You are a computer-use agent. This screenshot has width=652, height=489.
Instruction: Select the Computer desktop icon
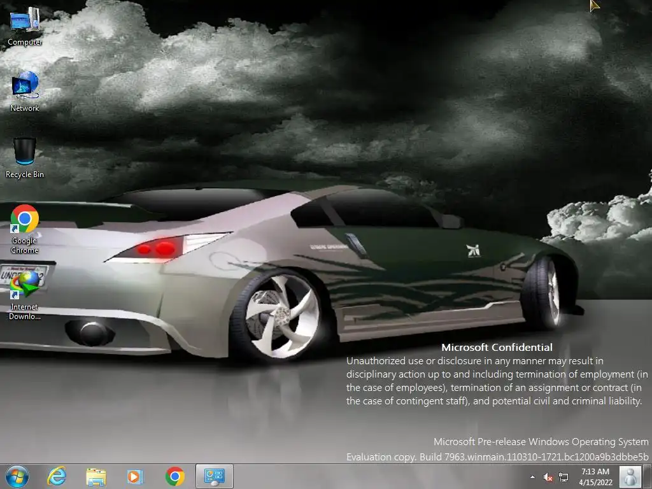pyautogui.click(x=25, y=25)
